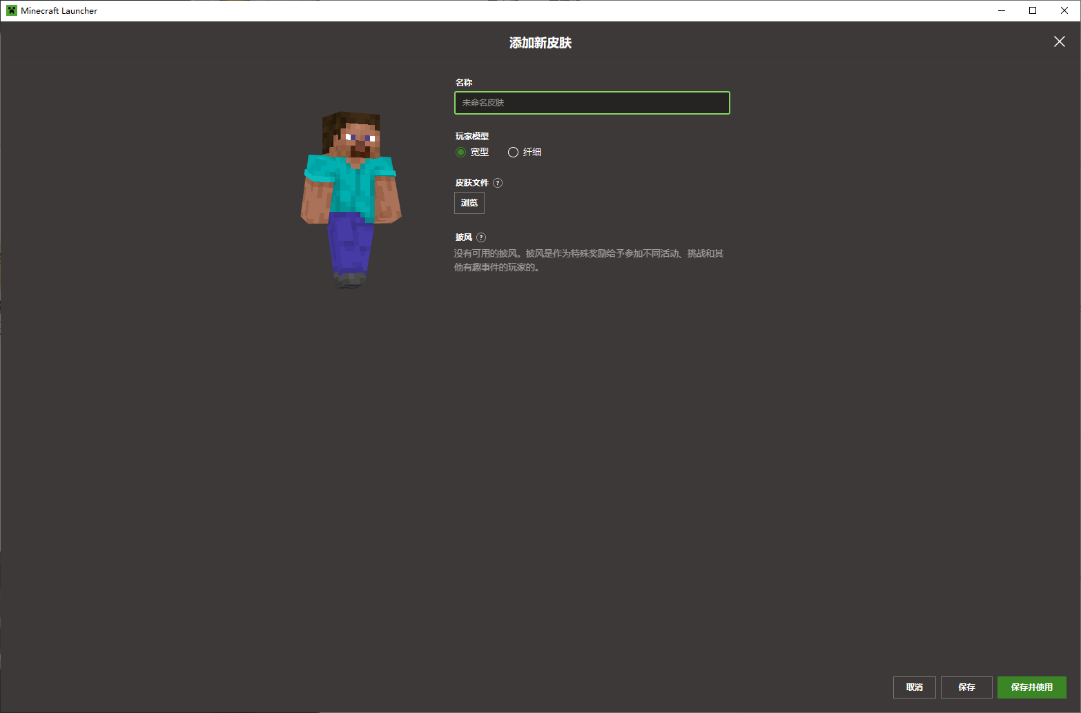The image size is (1081, 713).
Task: Click the Minecraft Launcher title text
Action: 59,10
